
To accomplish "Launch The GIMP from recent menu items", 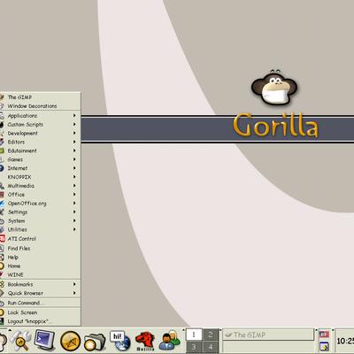I will coord(40,97).
